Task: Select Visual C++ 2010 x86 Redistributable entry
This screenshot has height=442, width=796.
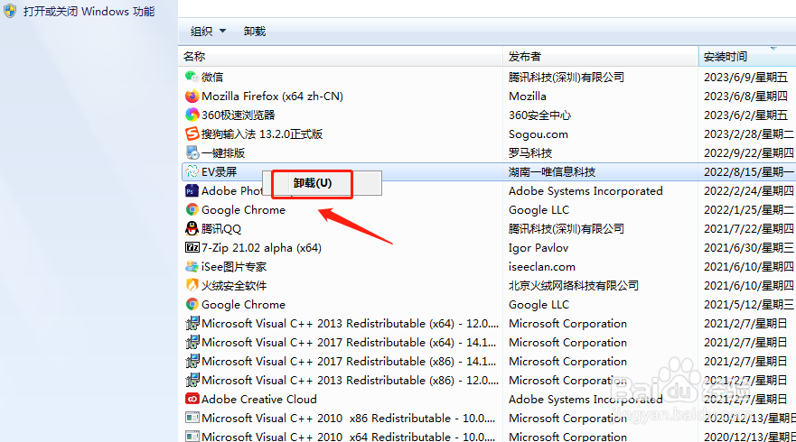Action: (348, 419)
